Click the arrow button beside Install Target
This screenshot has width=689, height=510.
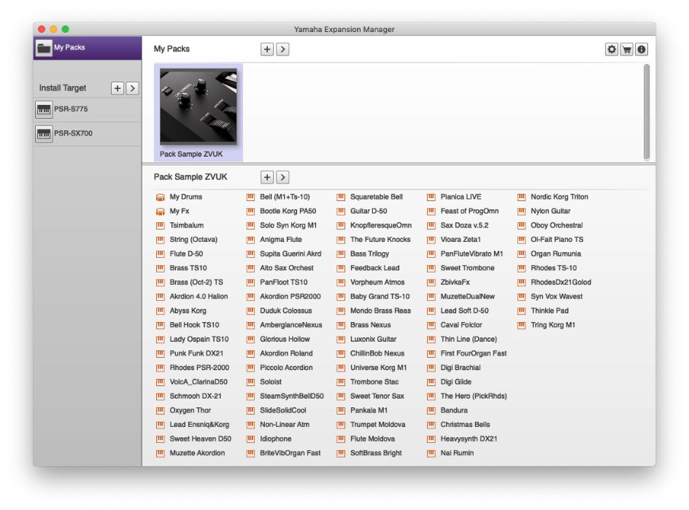[x=132, y=88]
